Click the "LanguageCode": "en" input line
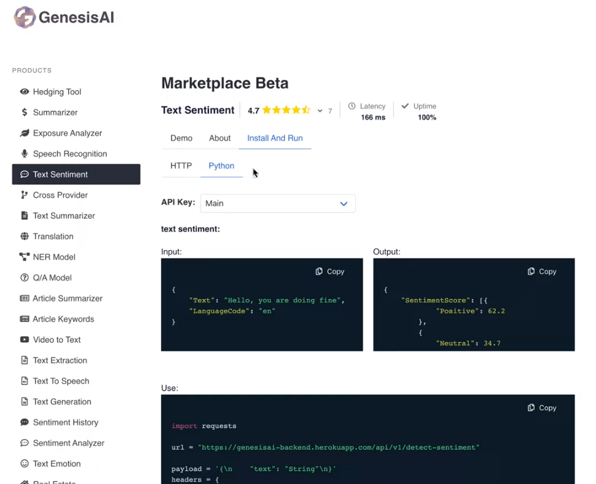Screen dimensions: 596x484 click(232, 311)
